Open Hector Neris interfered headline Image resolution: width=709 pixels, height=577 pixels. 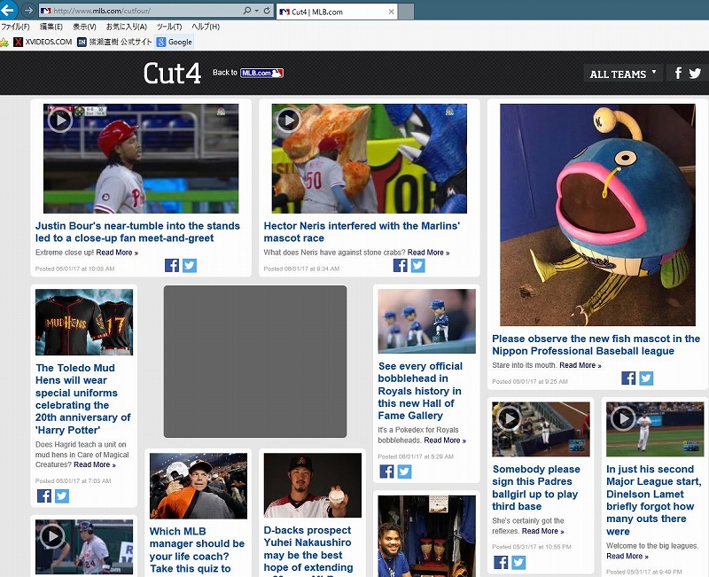(362, 232)
